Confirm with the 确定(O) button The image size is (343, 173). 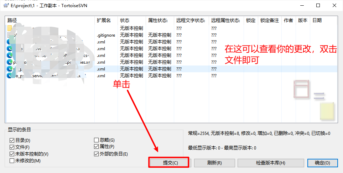click(x=322, y=163)
